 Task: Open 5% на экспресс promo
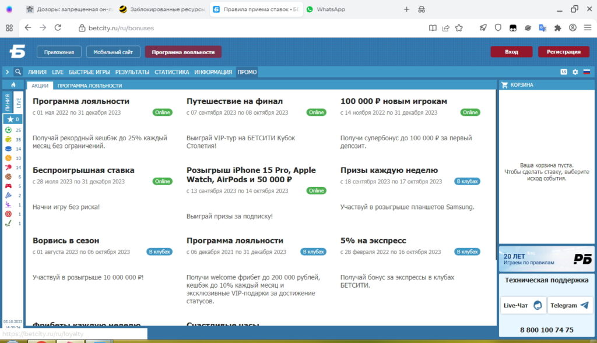point(373,241)
